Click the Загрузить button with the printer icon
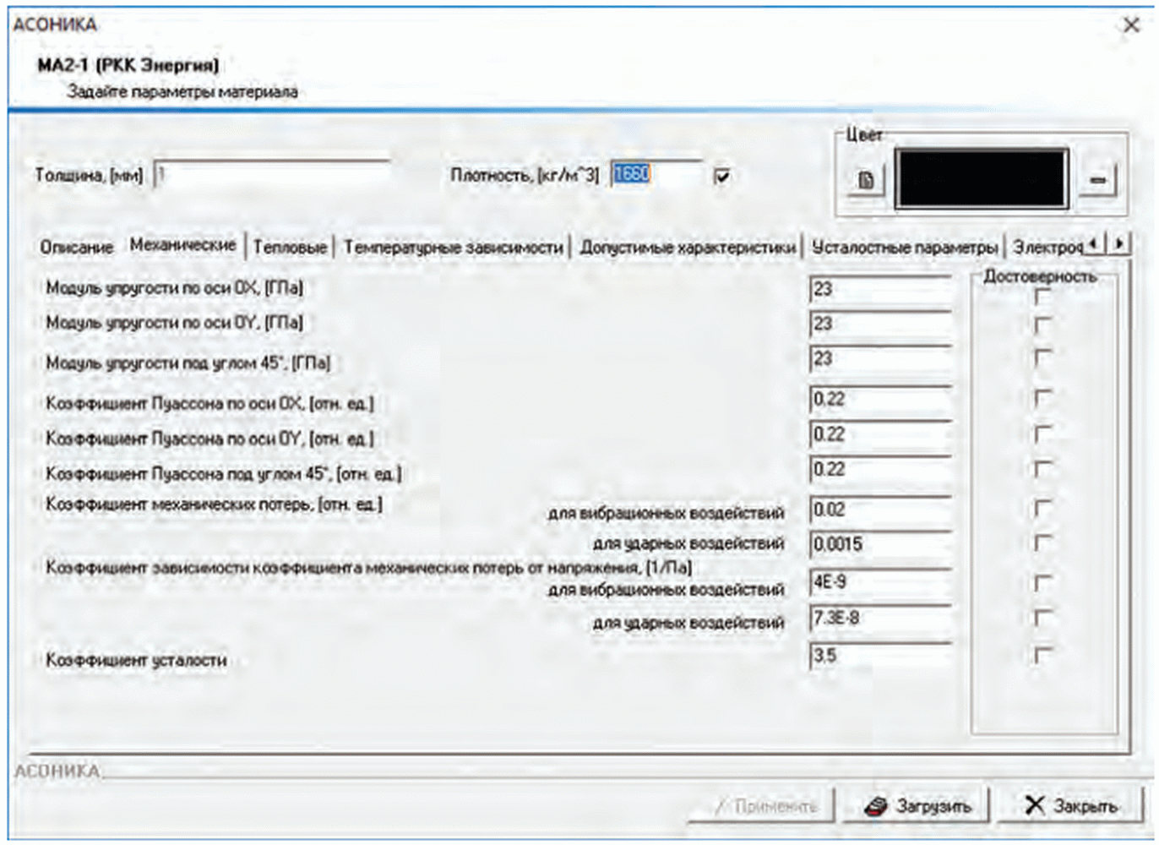This screenshot has height=845, width=1159. tap(917, 806)
